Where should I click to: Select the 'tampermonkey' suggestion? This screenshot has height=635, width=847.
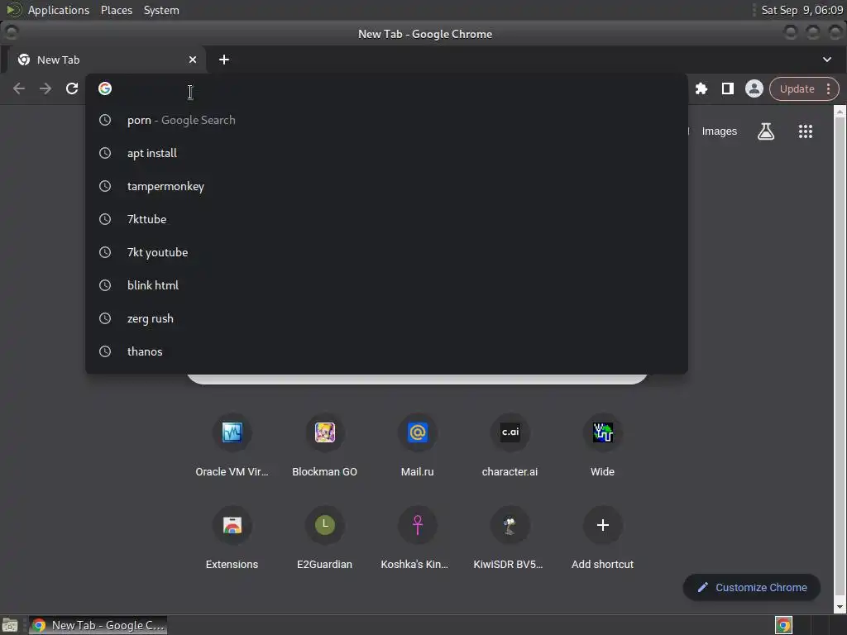tap(386, 186)
